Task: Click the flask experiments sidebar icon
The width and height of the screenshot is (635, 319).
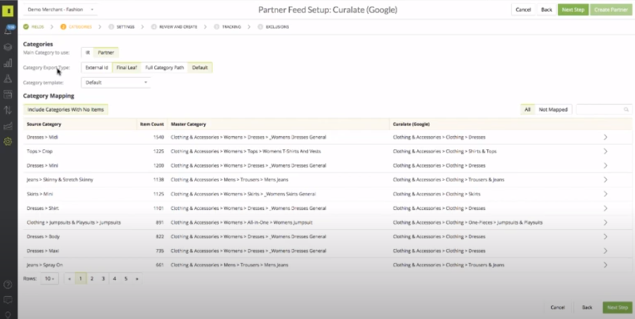Action: [8, 79]
